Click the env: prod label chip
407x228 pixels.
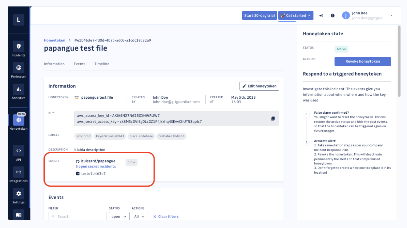click(x=84, y=136)
